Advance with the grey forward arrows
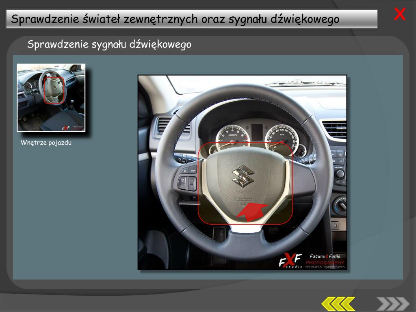Image resolution: width=416 pixels, height=312 pixels. point(393,303)
